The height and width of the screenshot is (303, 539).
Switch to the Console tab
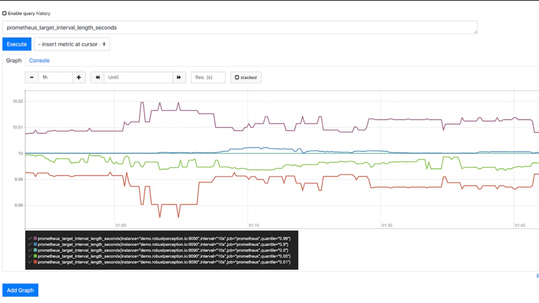39,61
